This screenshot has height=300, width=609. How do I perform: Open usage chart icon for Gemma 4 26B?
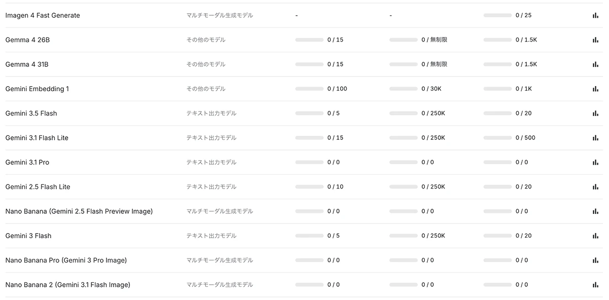pos(595,40)
